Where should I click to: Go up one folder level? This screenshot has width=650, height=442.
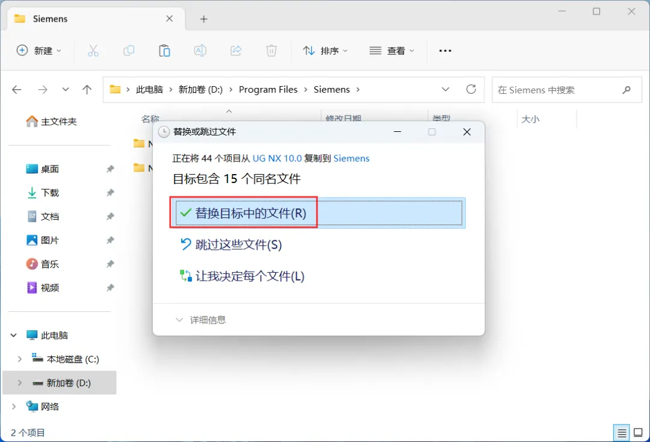tap(87, 90)
